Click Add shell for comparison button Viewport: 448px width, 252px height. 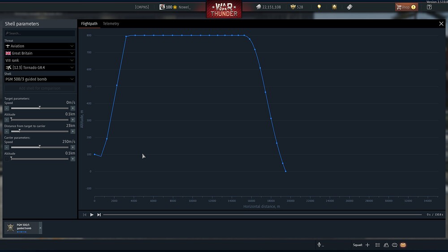click(x=40, y=88)
